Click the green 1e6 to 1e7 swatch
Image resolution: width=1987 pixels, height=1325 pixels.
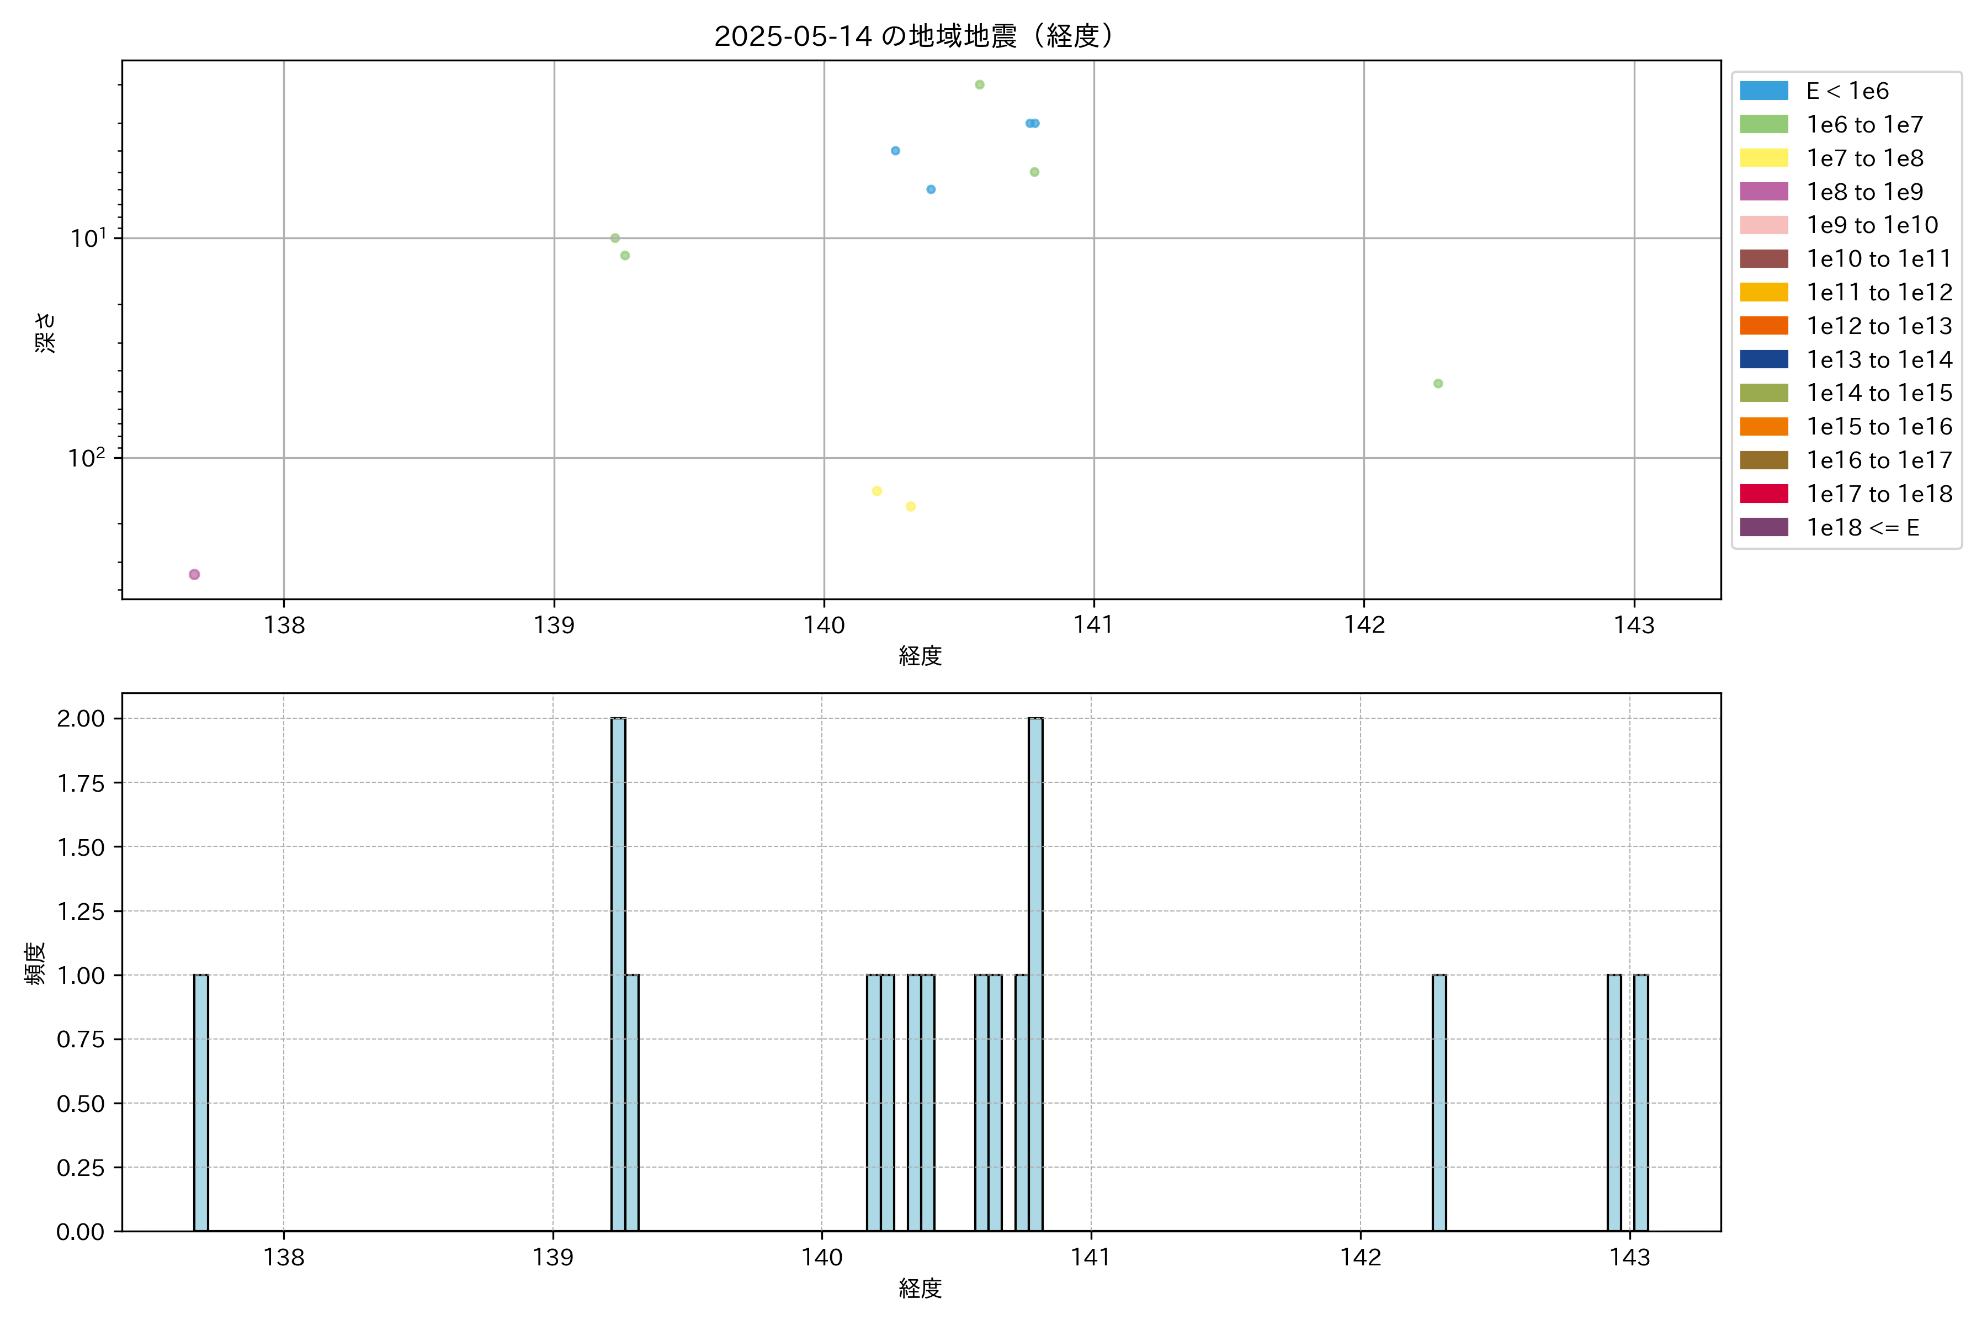(x=1764, y=124)
